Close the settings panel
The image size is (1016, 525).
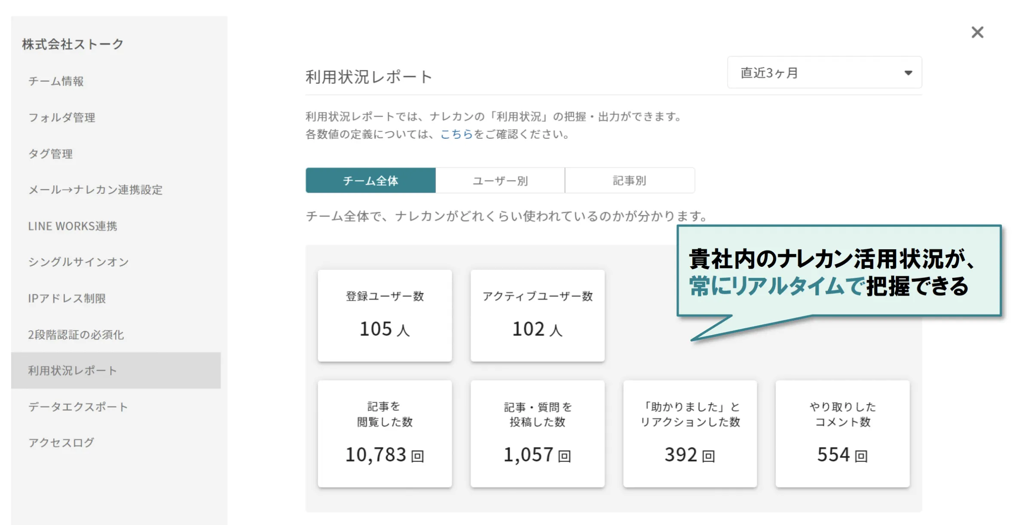(x=977, y=32)
